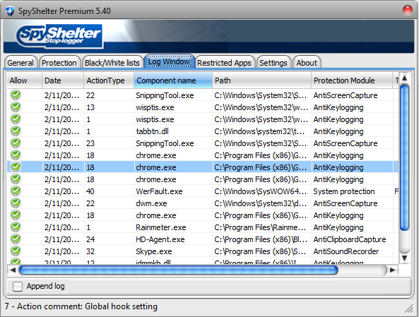Viewport: 419px width, 317px height.
Task: Select the SnippingTool.exe entry with action 22
Action: tap(165, 95)
